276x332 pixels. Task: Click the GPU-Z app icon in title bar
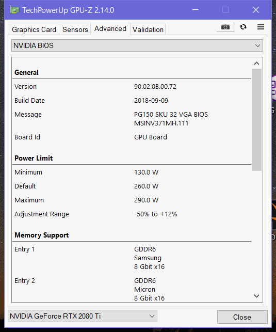coord(14,10)
